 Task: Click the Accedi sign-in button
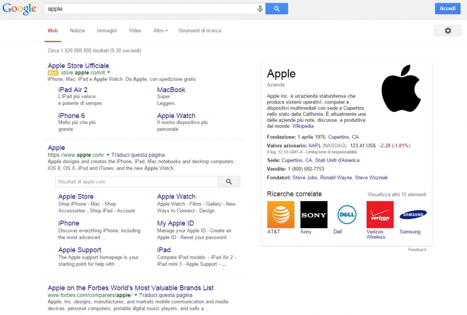448,9
